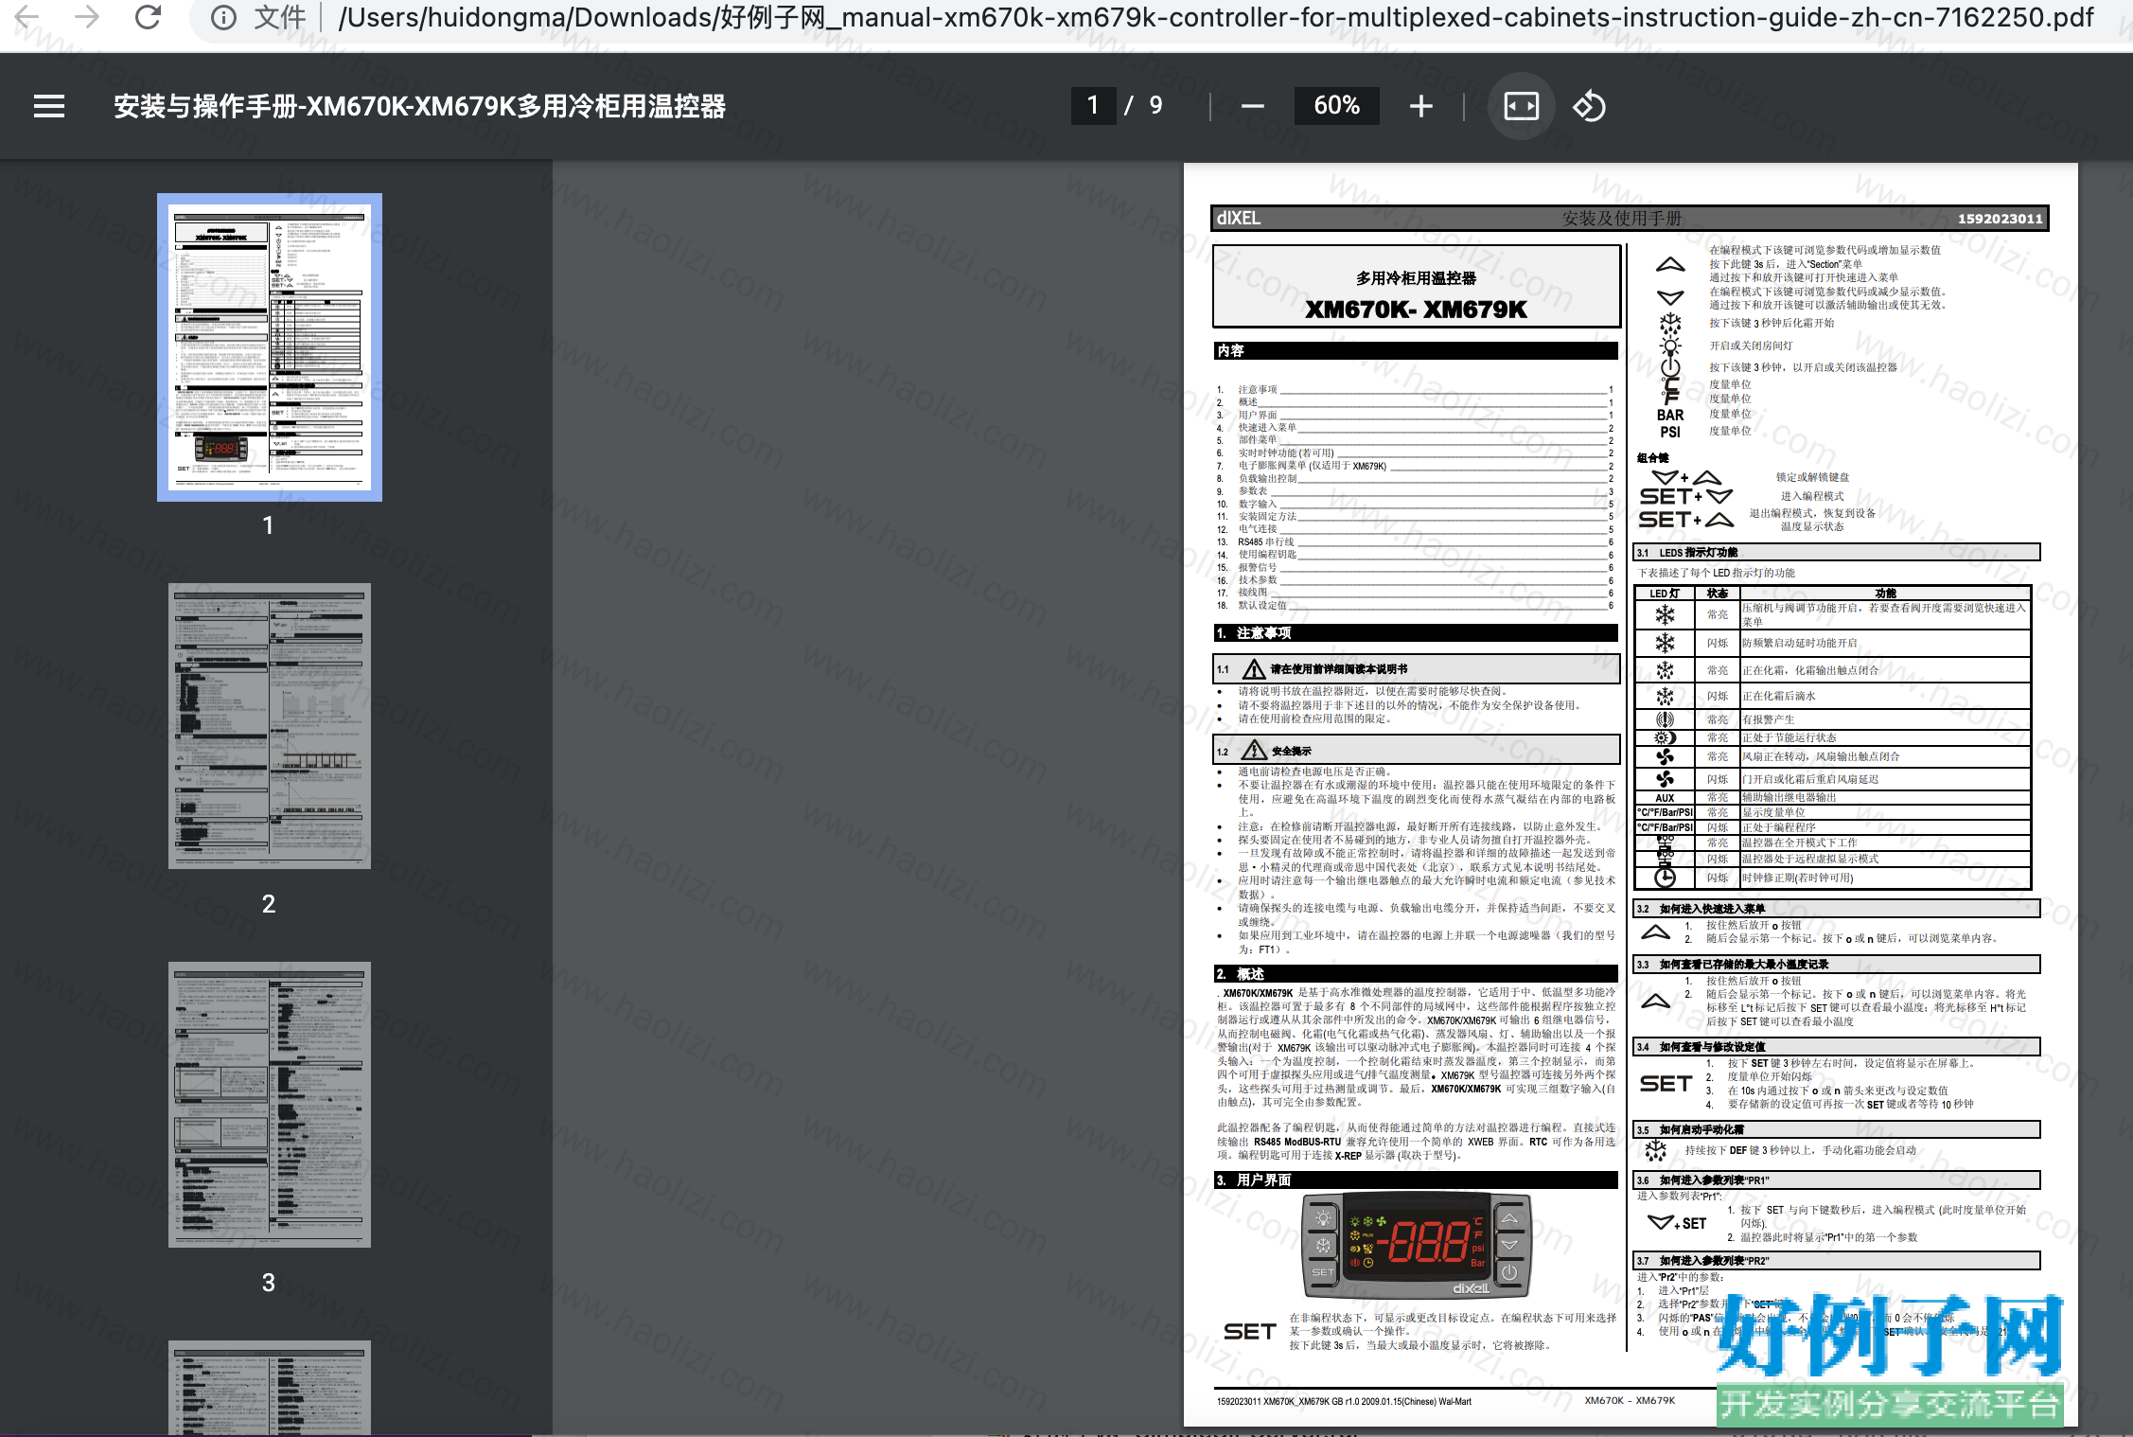Zoom in with the plus button

point(1420,106)
